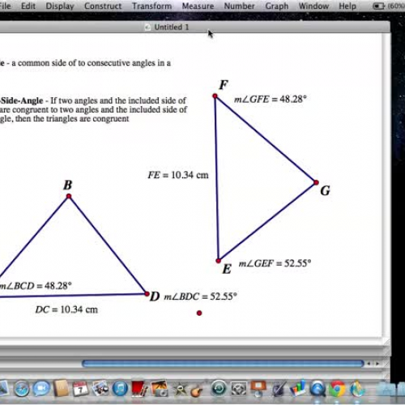The height and width of the screenshot is (405, 405).
Task: Open the Number menu
Action: (239, 6)
